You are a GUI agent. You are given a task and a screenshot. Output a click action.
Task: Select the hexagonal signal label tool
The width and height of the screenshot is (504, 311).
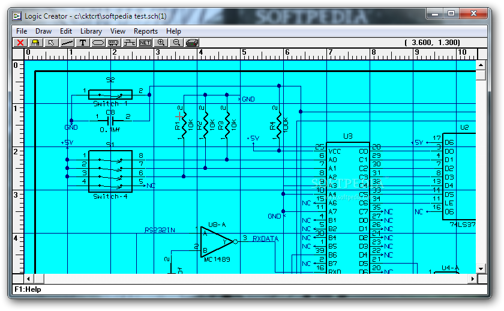point(98,43)
